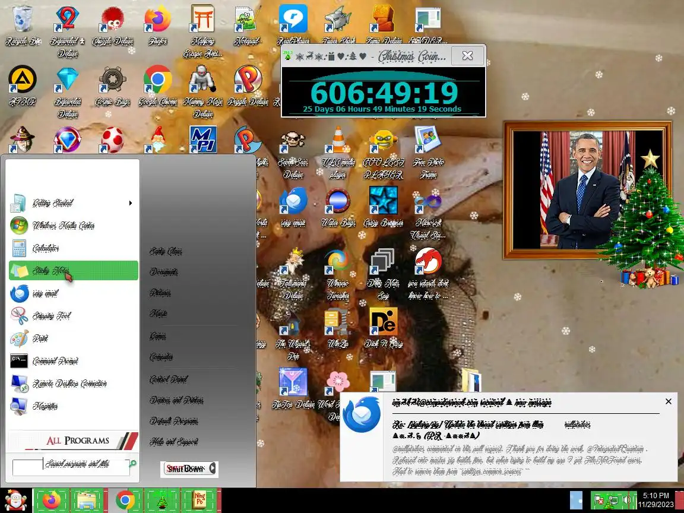Open the Winaero Tweaker desktop shortcut

coord(338,273)
